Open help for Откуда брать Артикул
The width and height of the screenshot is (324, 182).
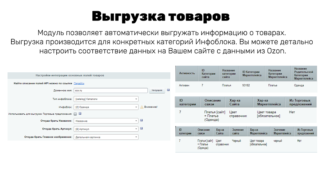(x=141, y=128)
